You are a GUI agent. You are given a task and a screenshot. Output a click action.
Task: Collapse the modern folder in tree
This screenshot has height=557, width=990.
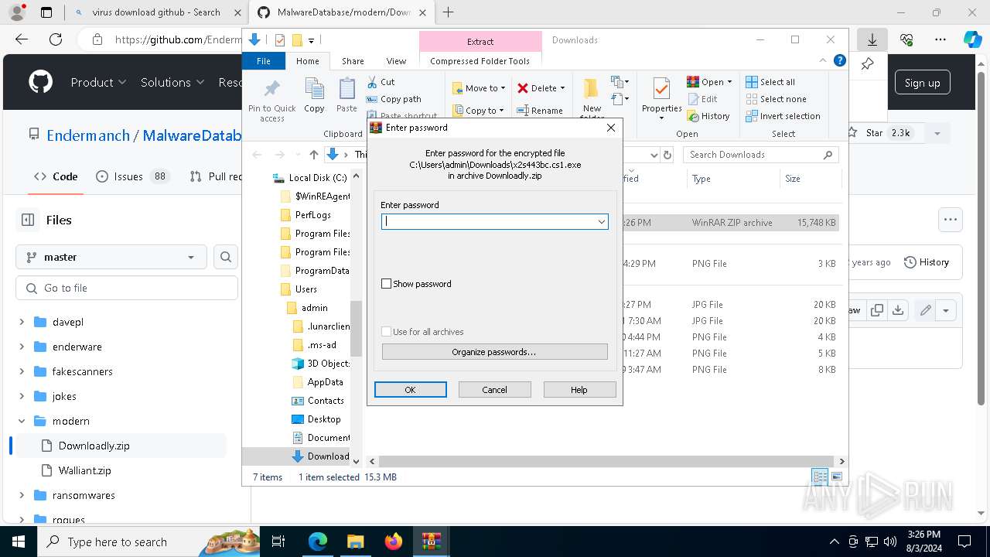coord(22,421)
